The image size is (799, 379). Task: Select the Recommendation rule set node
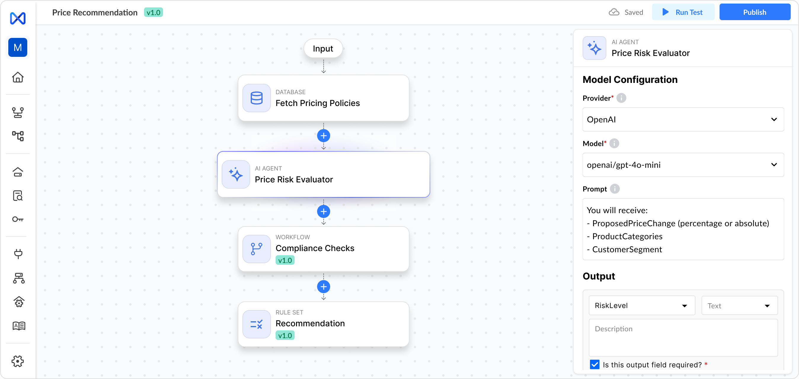coord(324,324)
